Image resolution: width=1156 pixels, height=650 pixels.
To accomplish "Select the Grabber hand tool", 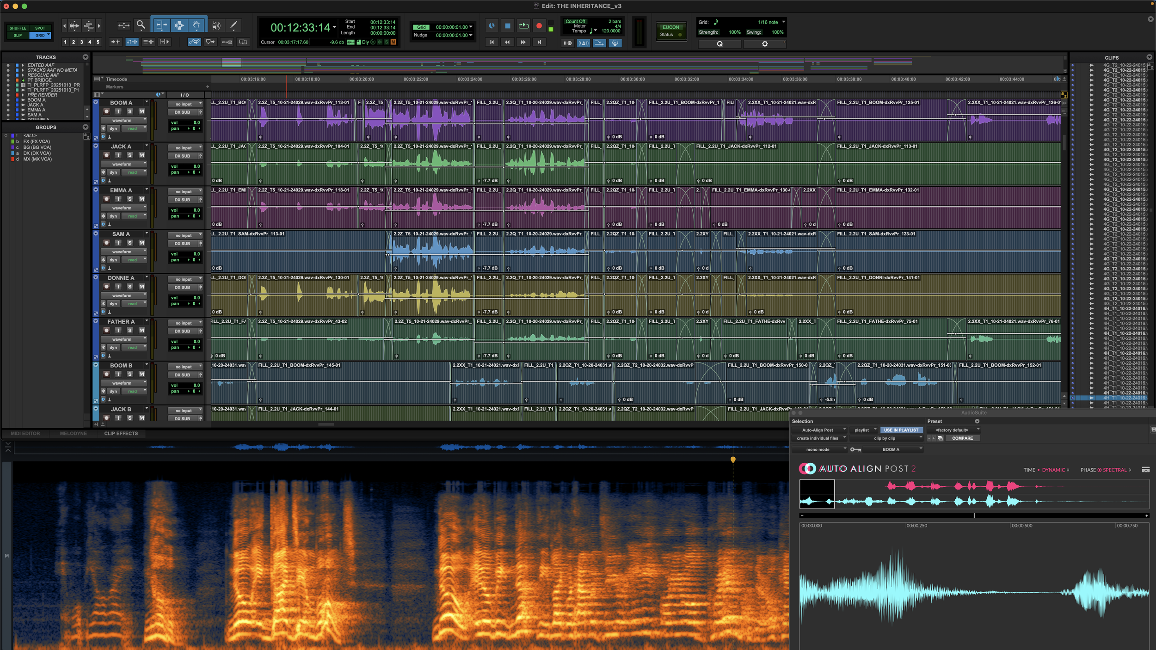I will [196, 25].
